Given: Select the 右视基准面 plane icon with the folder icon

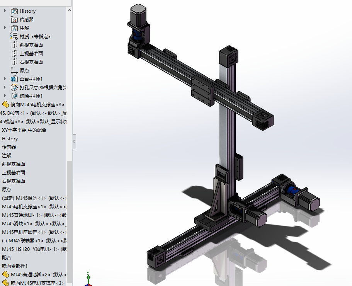Looking at the screenshot, I should (14, 62).
